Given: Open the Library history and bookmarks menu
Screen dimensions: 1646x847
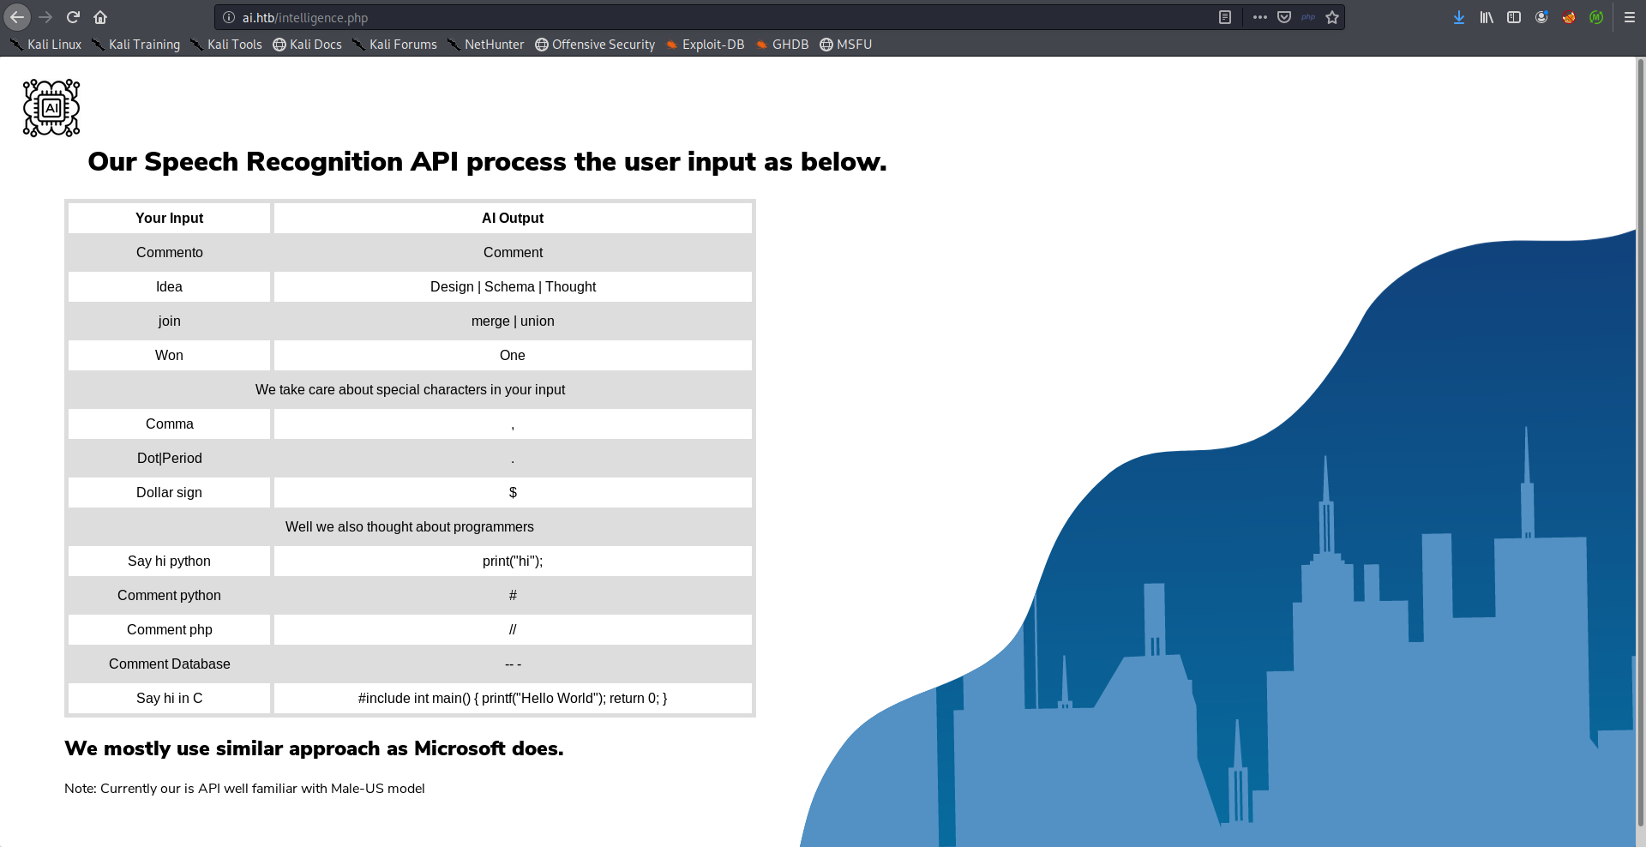Looking at the screenshot, I should tap(1487, 17).
